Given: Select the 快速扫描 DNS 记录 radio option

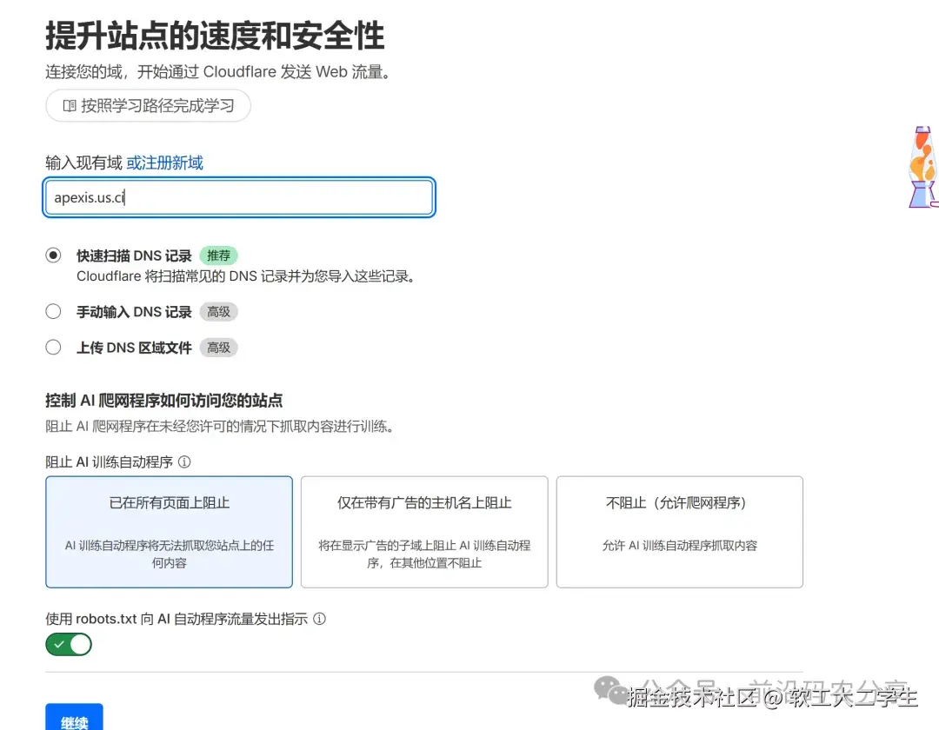Looking at the screenshot, I should coord(53,255).
